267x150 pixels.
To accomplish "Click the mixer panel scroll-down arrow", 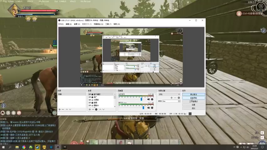I will pyautogui.click(x=155, y=110).
